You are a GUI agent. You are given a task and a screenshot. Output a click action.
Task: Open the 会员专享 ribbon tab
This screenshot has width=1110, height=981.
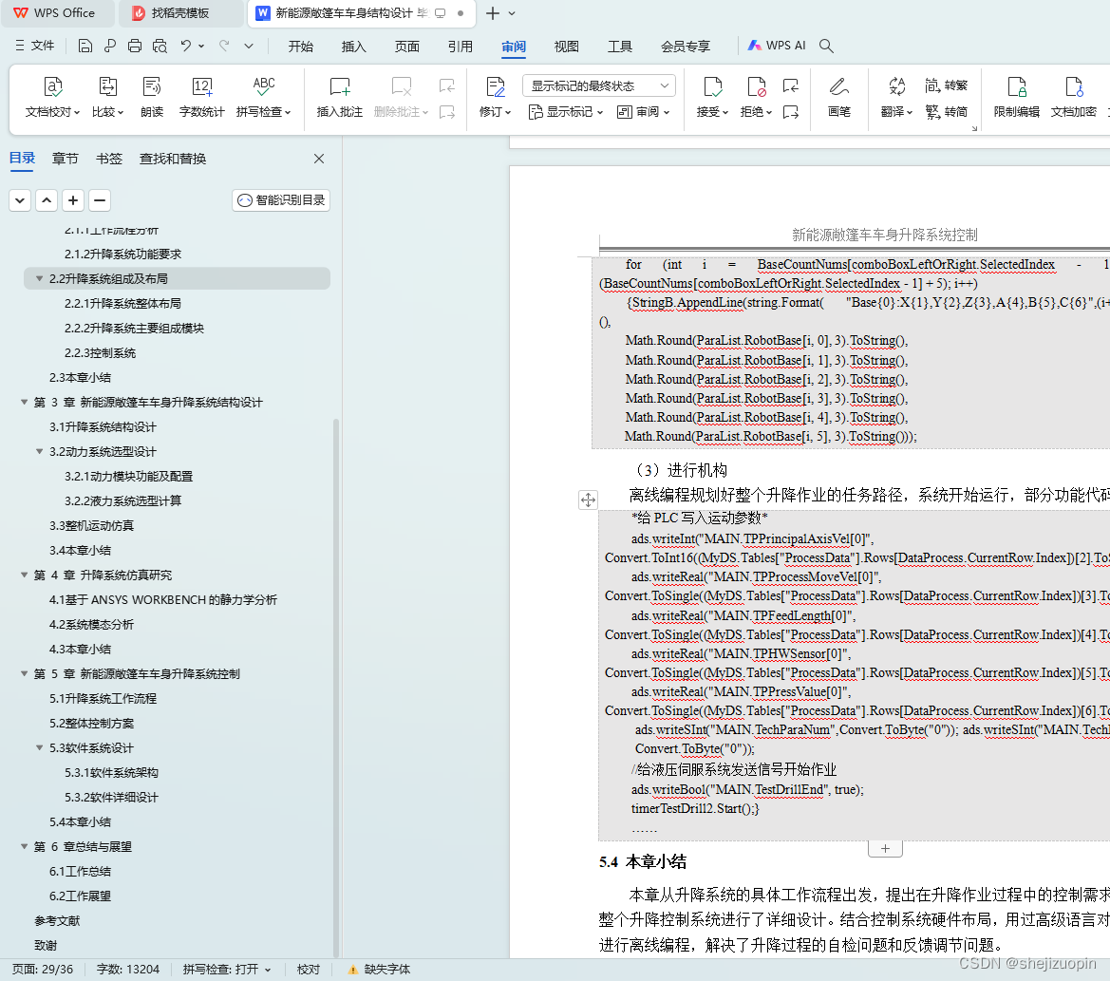point(686,46)
